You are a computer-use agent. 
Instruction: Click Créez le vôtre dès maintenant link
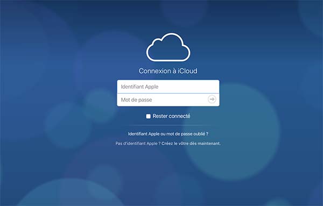point(191,144)
